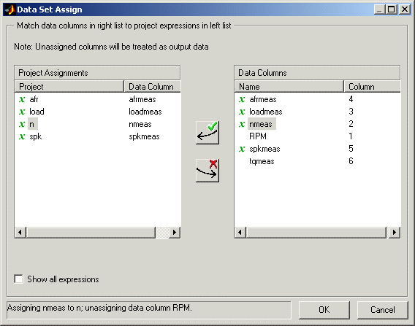
Task: Click the Data Column header in left list
Action: (x=152, y=87)
